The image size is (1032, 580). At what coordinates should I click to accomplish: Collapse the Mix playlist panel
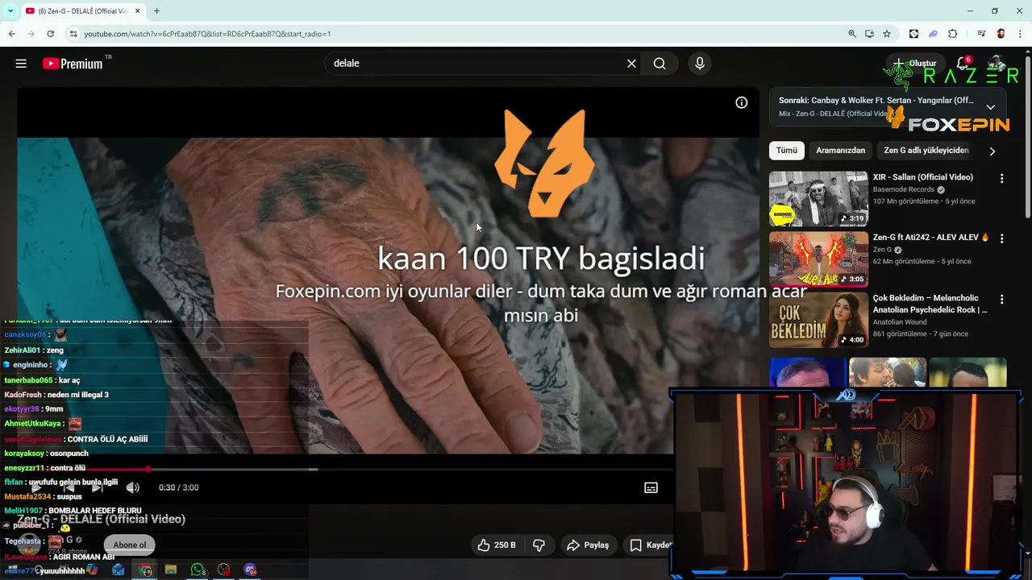coord(990,106)
